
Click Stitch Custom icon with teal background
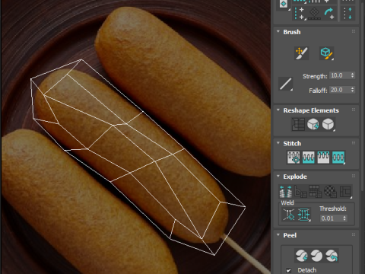[338, 158]
